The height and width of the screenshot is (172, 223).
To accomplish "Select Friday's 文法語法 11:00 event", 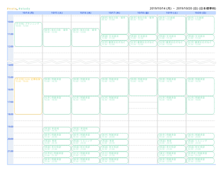I will pyautogui.click(x=143, y=37).
